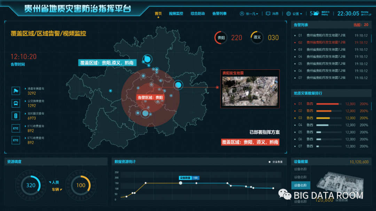Select alarm list row 06

click(x=331, y=71)
